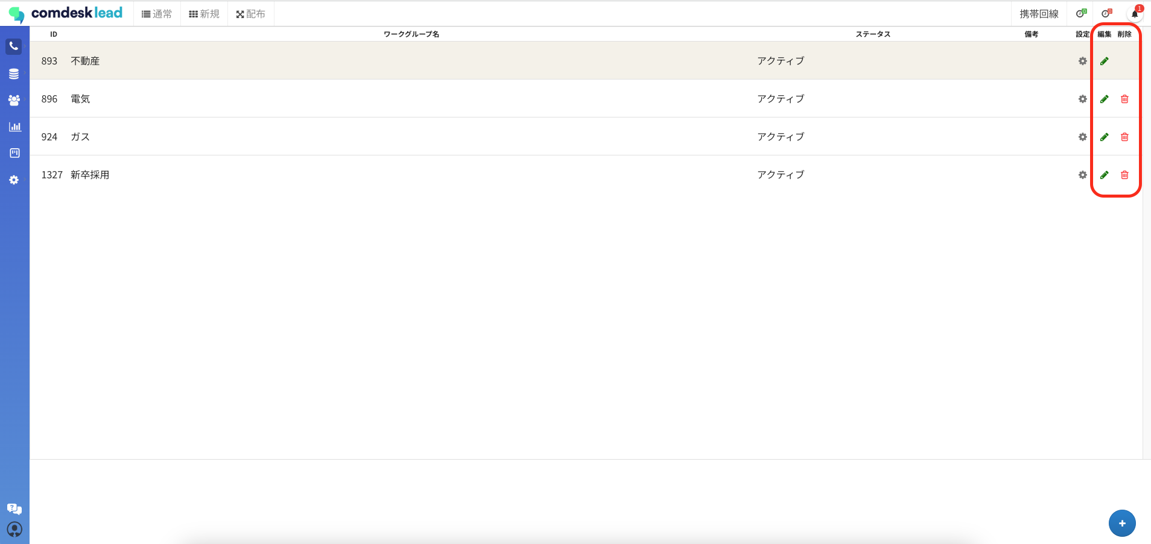Viewport: 1151px width, 544px height.
Task: Click アクティブ status in 不動産 row
Action: (781, 61)
